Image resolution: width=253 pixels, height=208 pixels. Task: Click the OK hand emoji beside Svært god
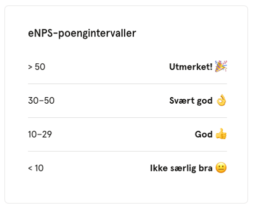point(222,100)
